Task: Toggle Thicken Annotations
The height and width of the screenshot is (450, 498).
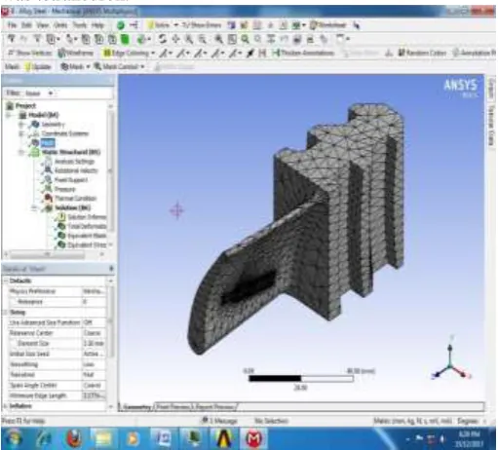Action: (303, 53)
